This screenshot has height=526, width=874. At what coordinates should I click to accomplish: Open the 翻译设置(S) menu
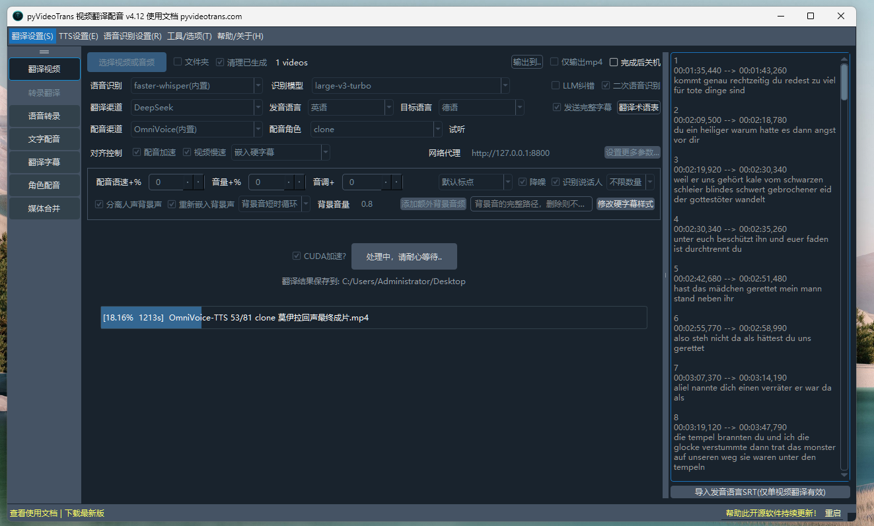pos(32,36)
